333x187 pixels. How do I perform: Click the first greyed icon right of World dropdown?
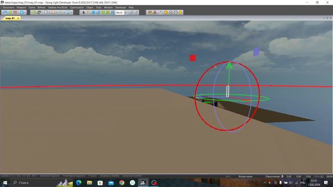tap(131, 12)
